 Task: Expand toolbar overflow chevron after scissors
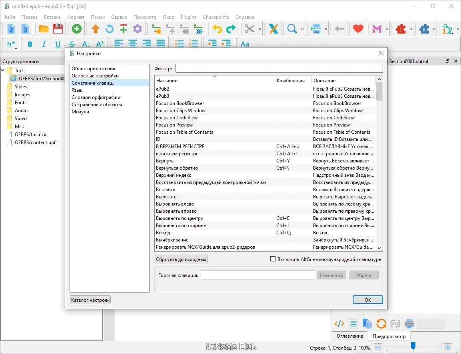[260, 29]
